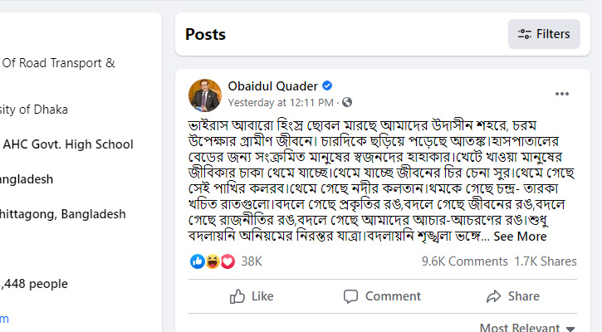Click the blue verified badge
The height and width of the screenshot is (332, 602).
pos(327,86)
